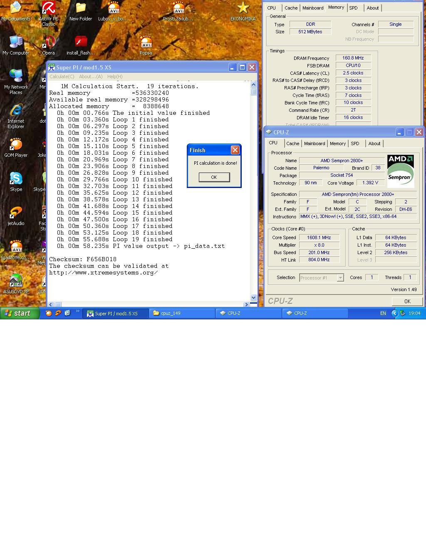Viewport: 426px width, 539px height.
Task: Open My Computer icon
Action: coord(16,45)
